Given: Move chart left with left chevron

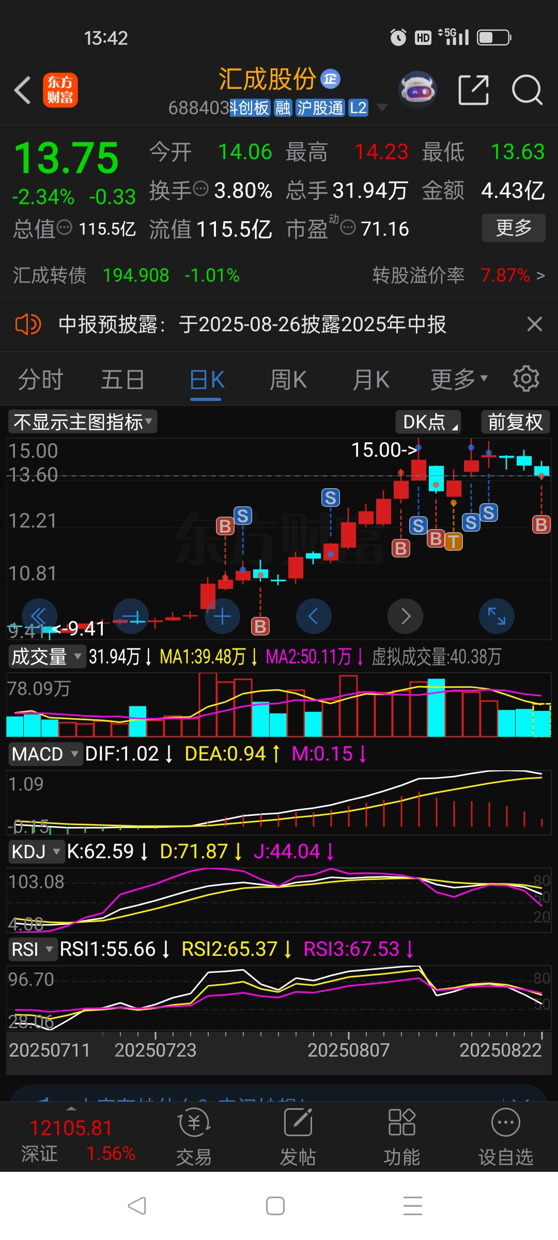Looking at the screenshot, I should pyautogui.click(x=314, y=616).
